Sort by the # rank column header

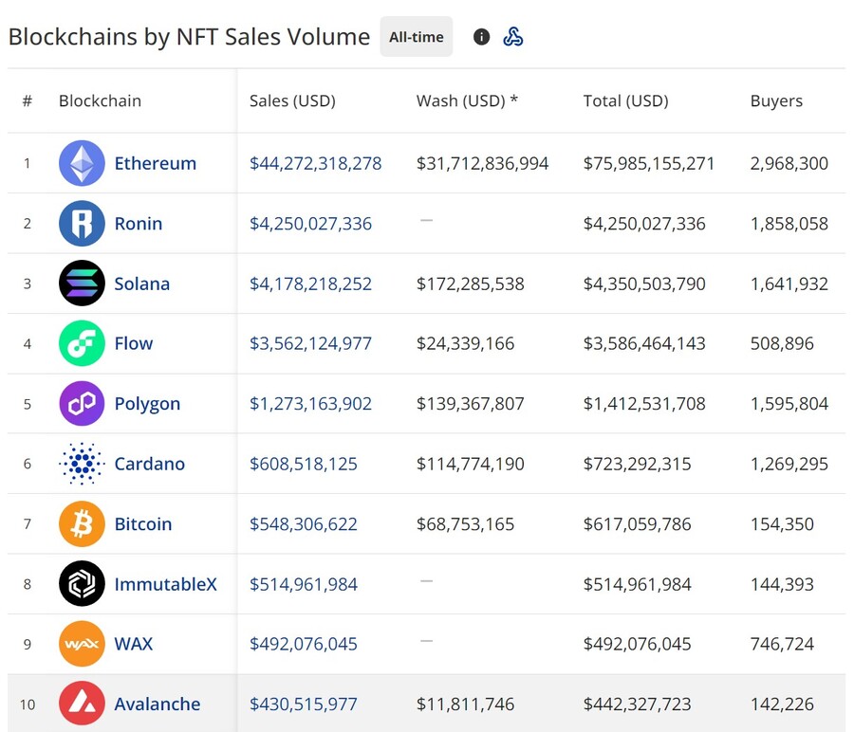(x=28, y=101)
